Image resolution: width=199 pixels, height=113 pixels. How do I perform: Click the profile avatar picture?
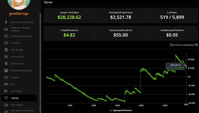[19, 5]
